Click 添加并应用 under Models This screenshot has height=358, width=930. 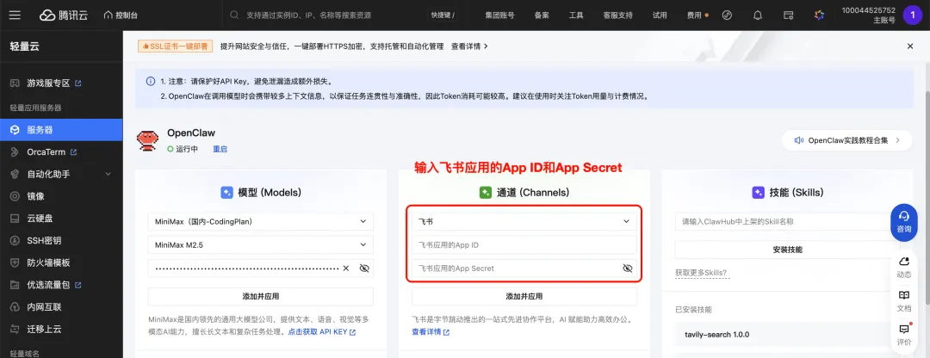point(260,296)
